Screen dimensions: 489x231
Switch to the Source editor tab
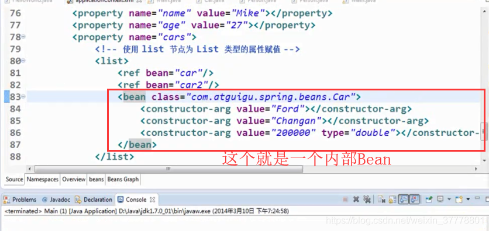[15, 179]
